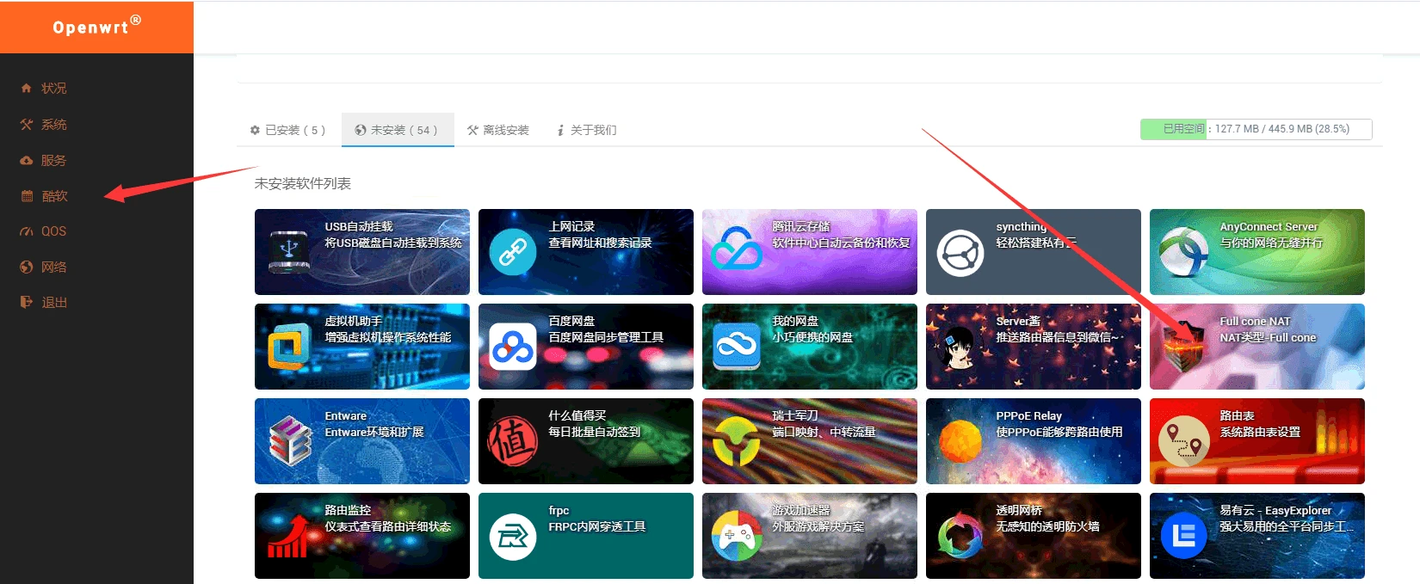This screenshot has height=584, width=1420.
Task: Click the 已用空间 storage usage bar
Action: (1256, 129)
